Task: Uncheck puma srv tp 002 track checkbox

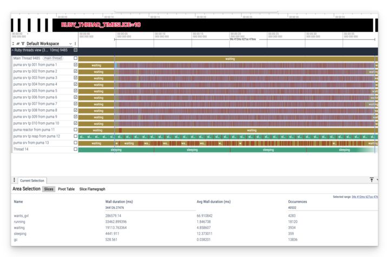Action: click(75, 71)
